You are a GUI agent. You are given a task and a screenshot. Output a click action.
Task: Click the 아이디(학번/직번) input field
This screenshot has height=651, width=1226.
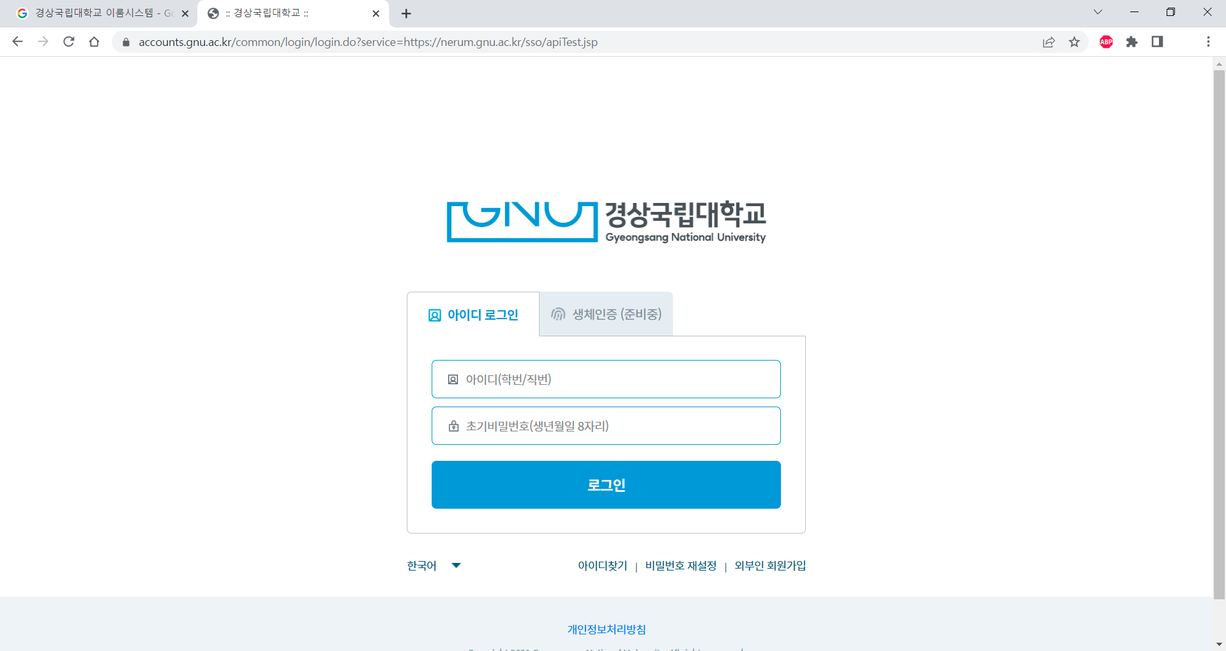606,379
